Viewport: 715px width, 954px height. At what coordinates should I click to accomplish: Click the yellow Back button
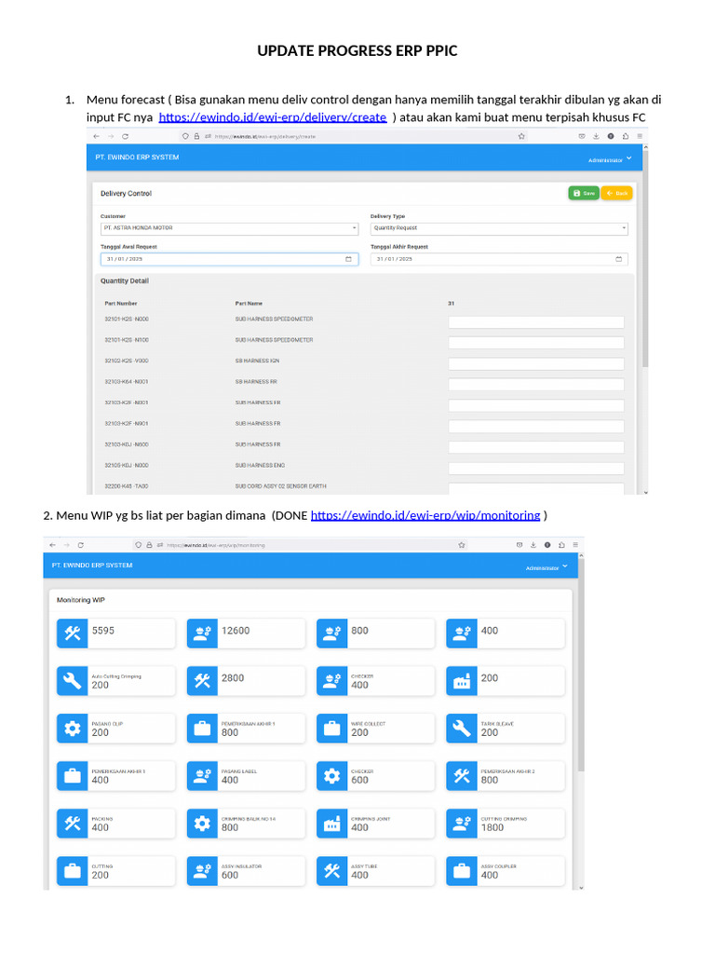pos(616,193)
